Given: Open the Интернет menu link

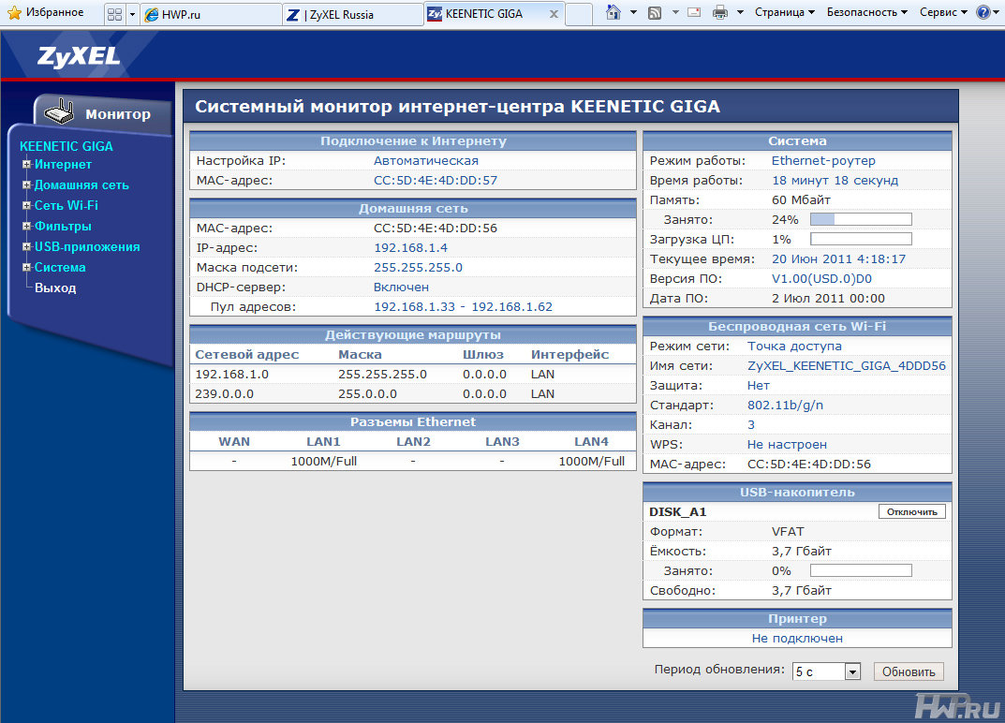Looking at the screenshot, I should [x=63, y=165].
